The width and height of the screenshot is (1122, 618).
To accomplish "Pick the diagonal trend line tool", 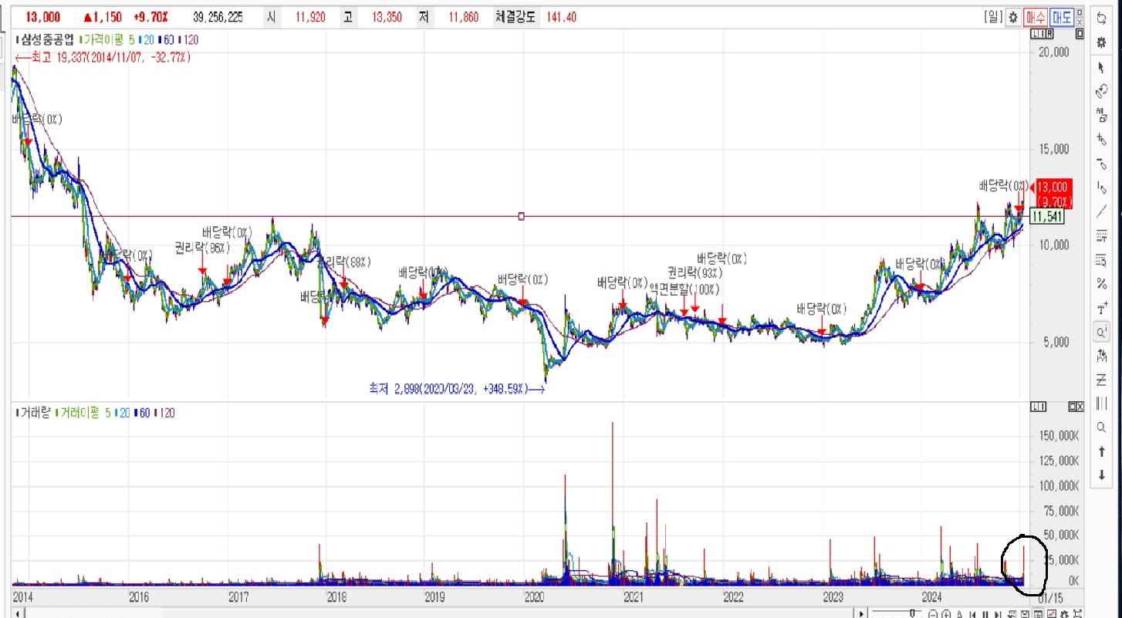I will (1102, 211).
